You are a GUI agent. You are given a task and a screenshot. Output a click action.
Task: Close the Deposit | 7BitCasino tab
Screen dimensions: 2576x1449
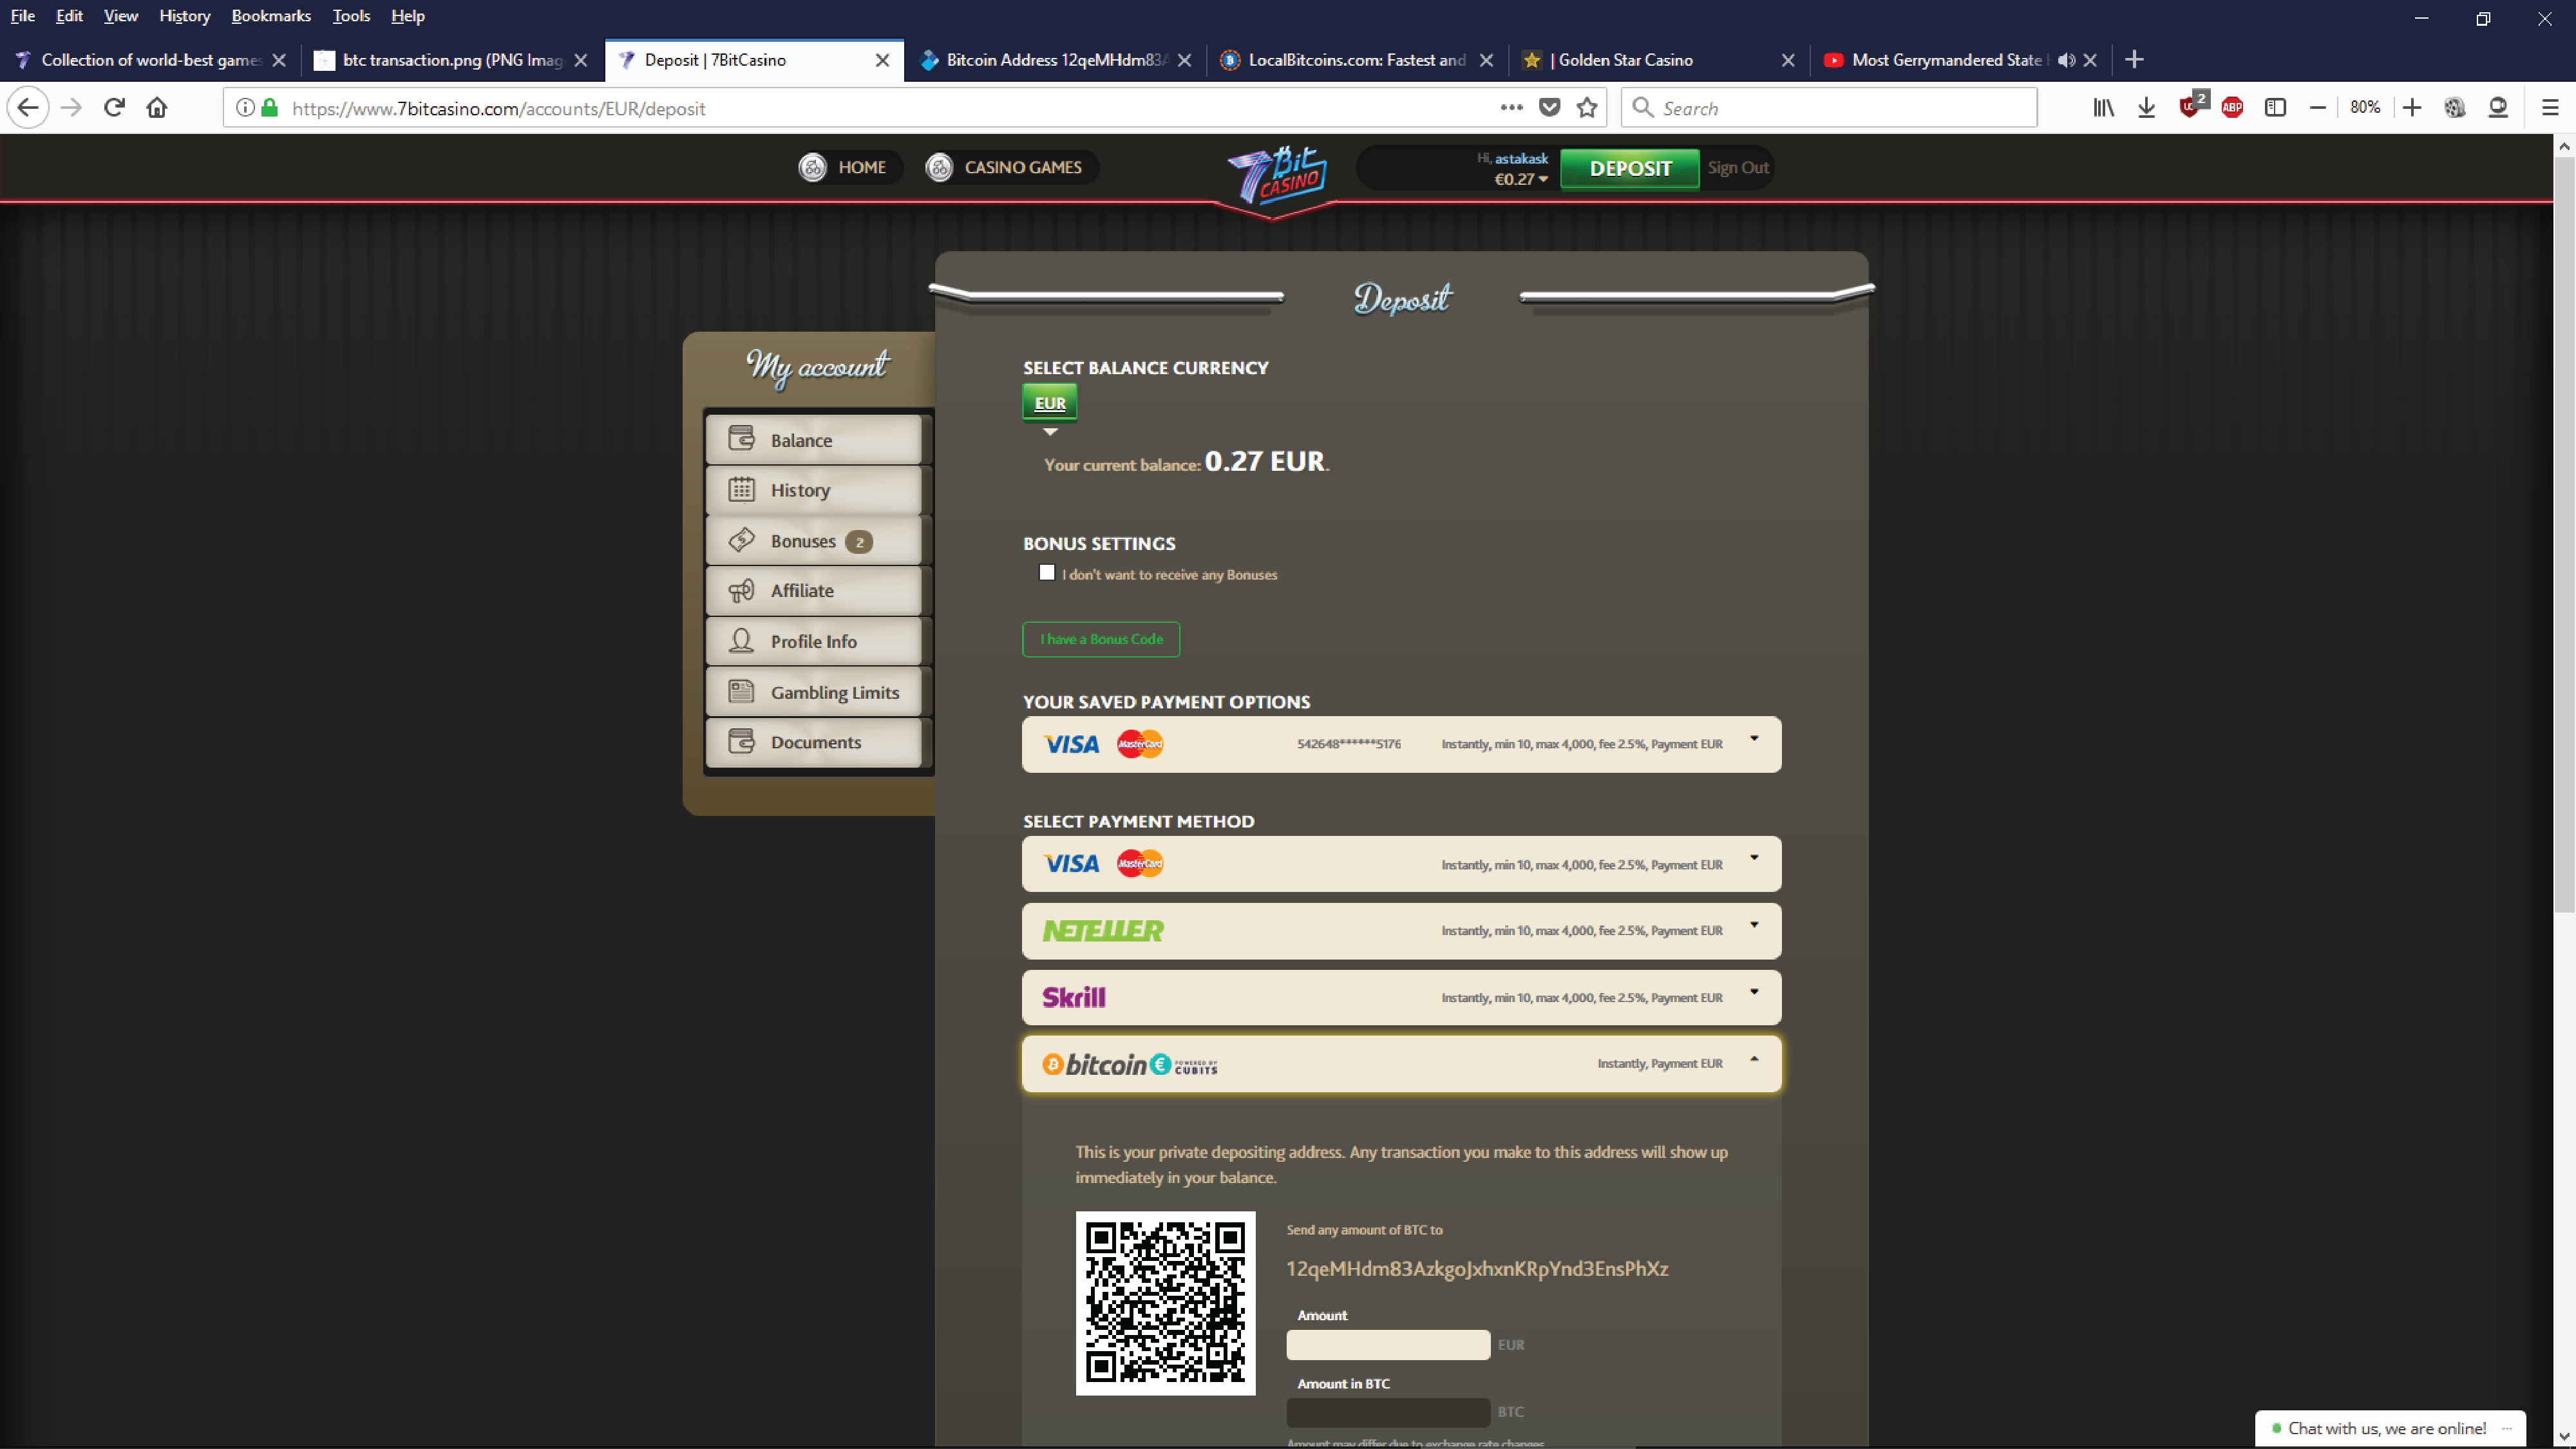[x=882, y=60]
